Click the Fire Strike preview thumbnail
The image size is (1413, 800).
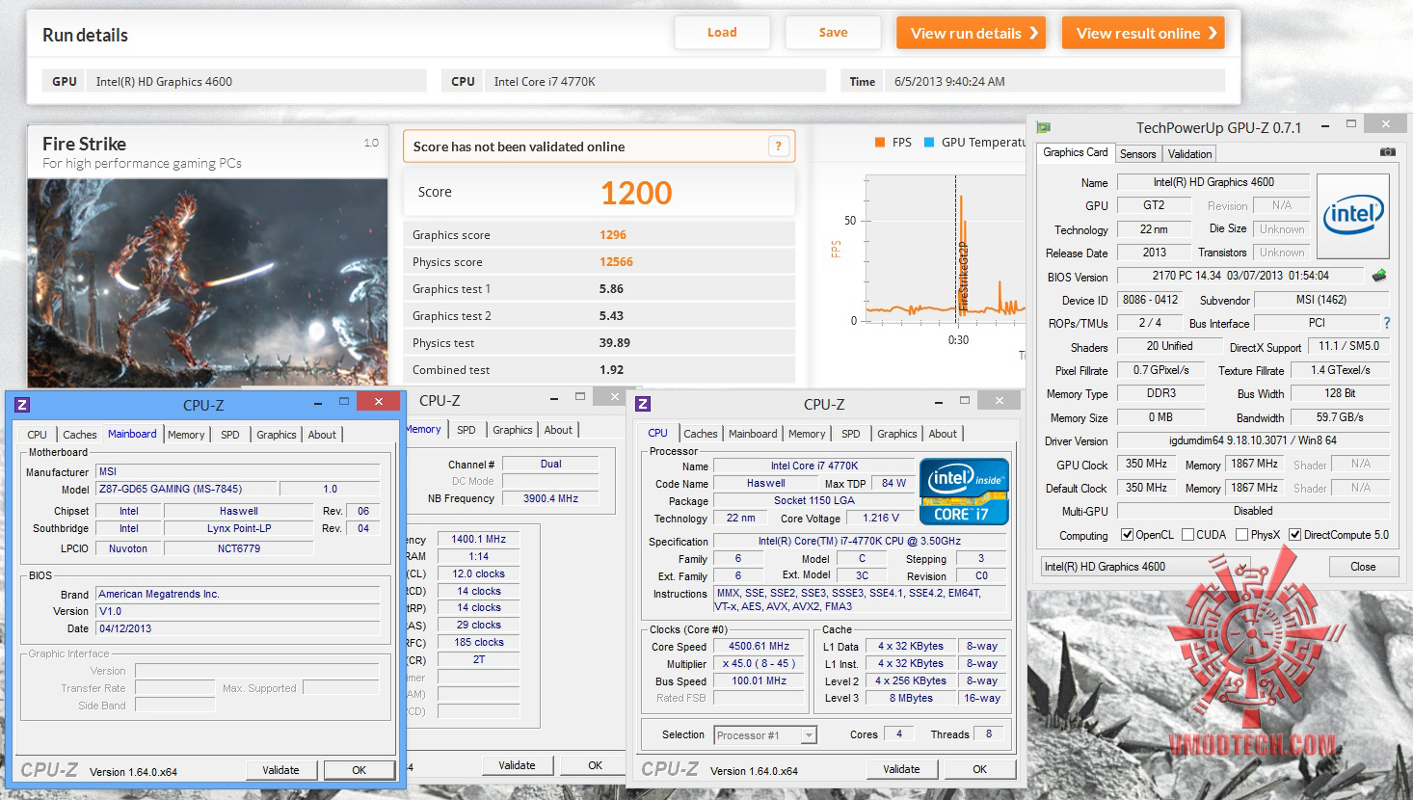point(207,282)
